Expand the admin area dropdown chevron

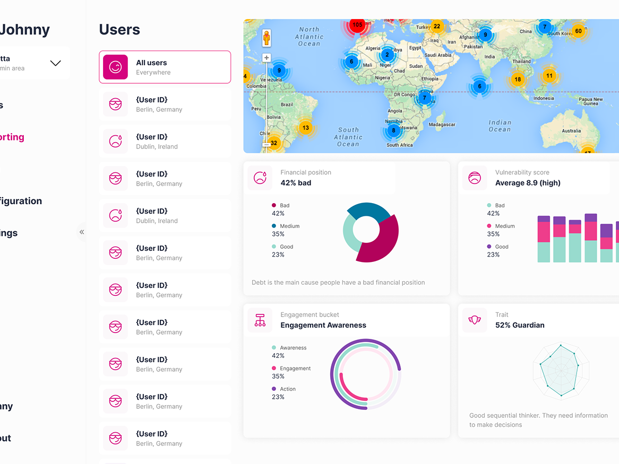(55, 63)
